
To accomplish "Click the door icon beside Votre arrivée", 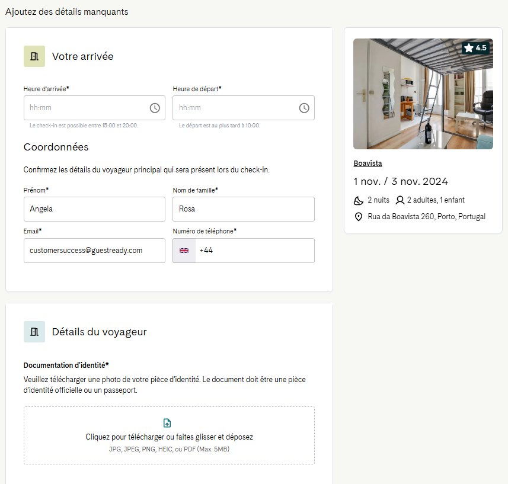I will [x=34, y=56].
